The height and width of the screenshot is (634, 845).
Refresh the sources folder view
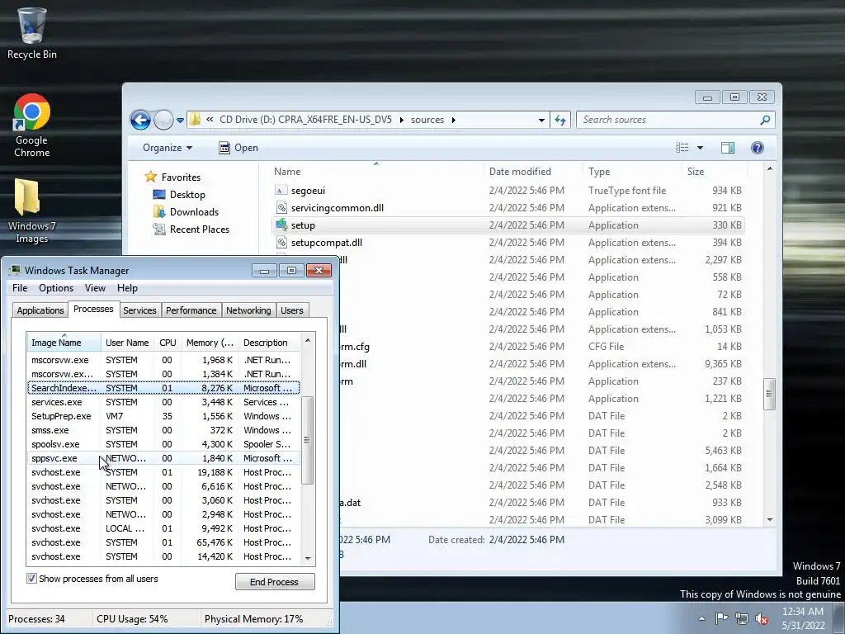[560, 120]
